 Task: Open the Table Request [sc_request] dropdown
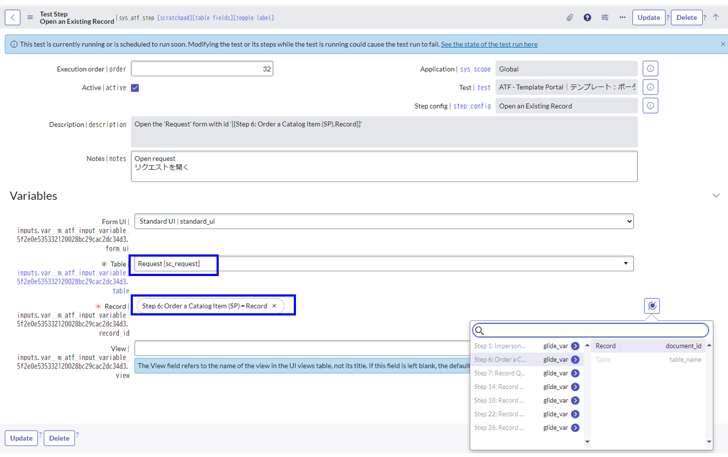(384, 263)
